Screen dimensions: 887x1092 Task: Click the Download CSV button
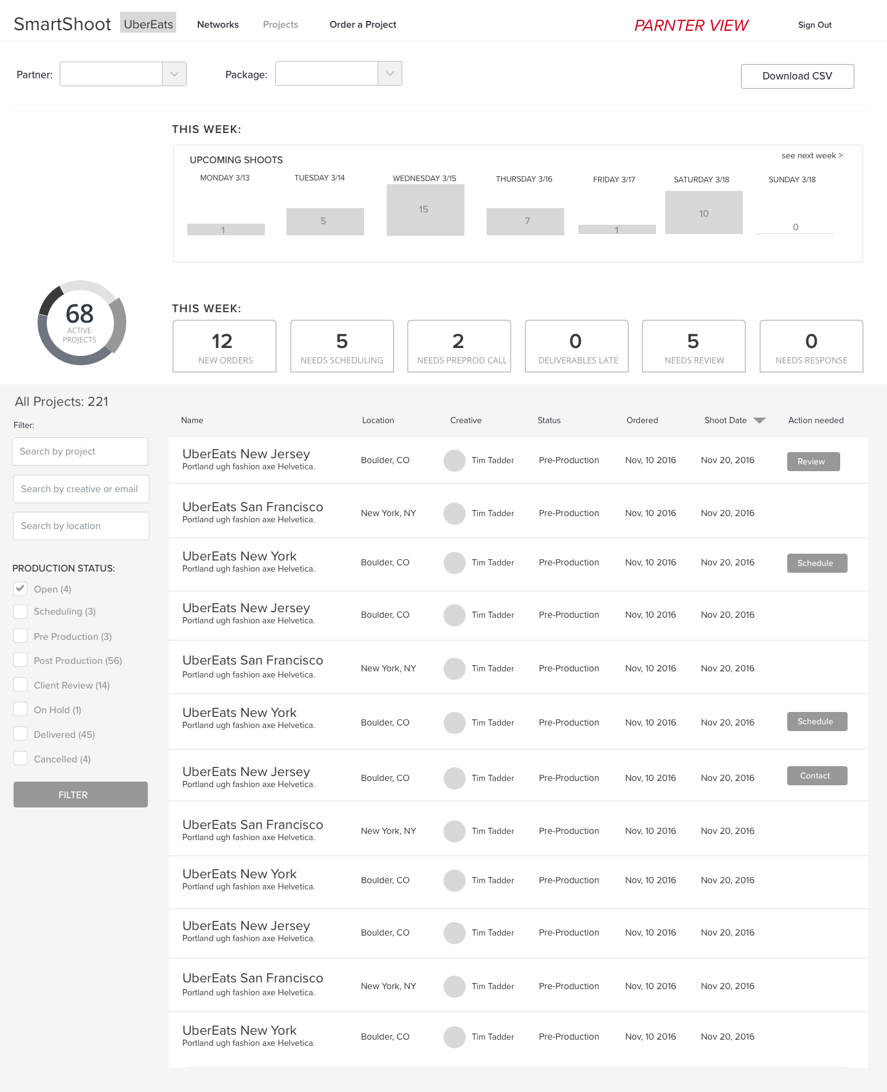point(798,76)
